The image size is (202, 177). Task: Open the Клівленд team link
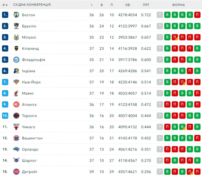coord(30,48)
